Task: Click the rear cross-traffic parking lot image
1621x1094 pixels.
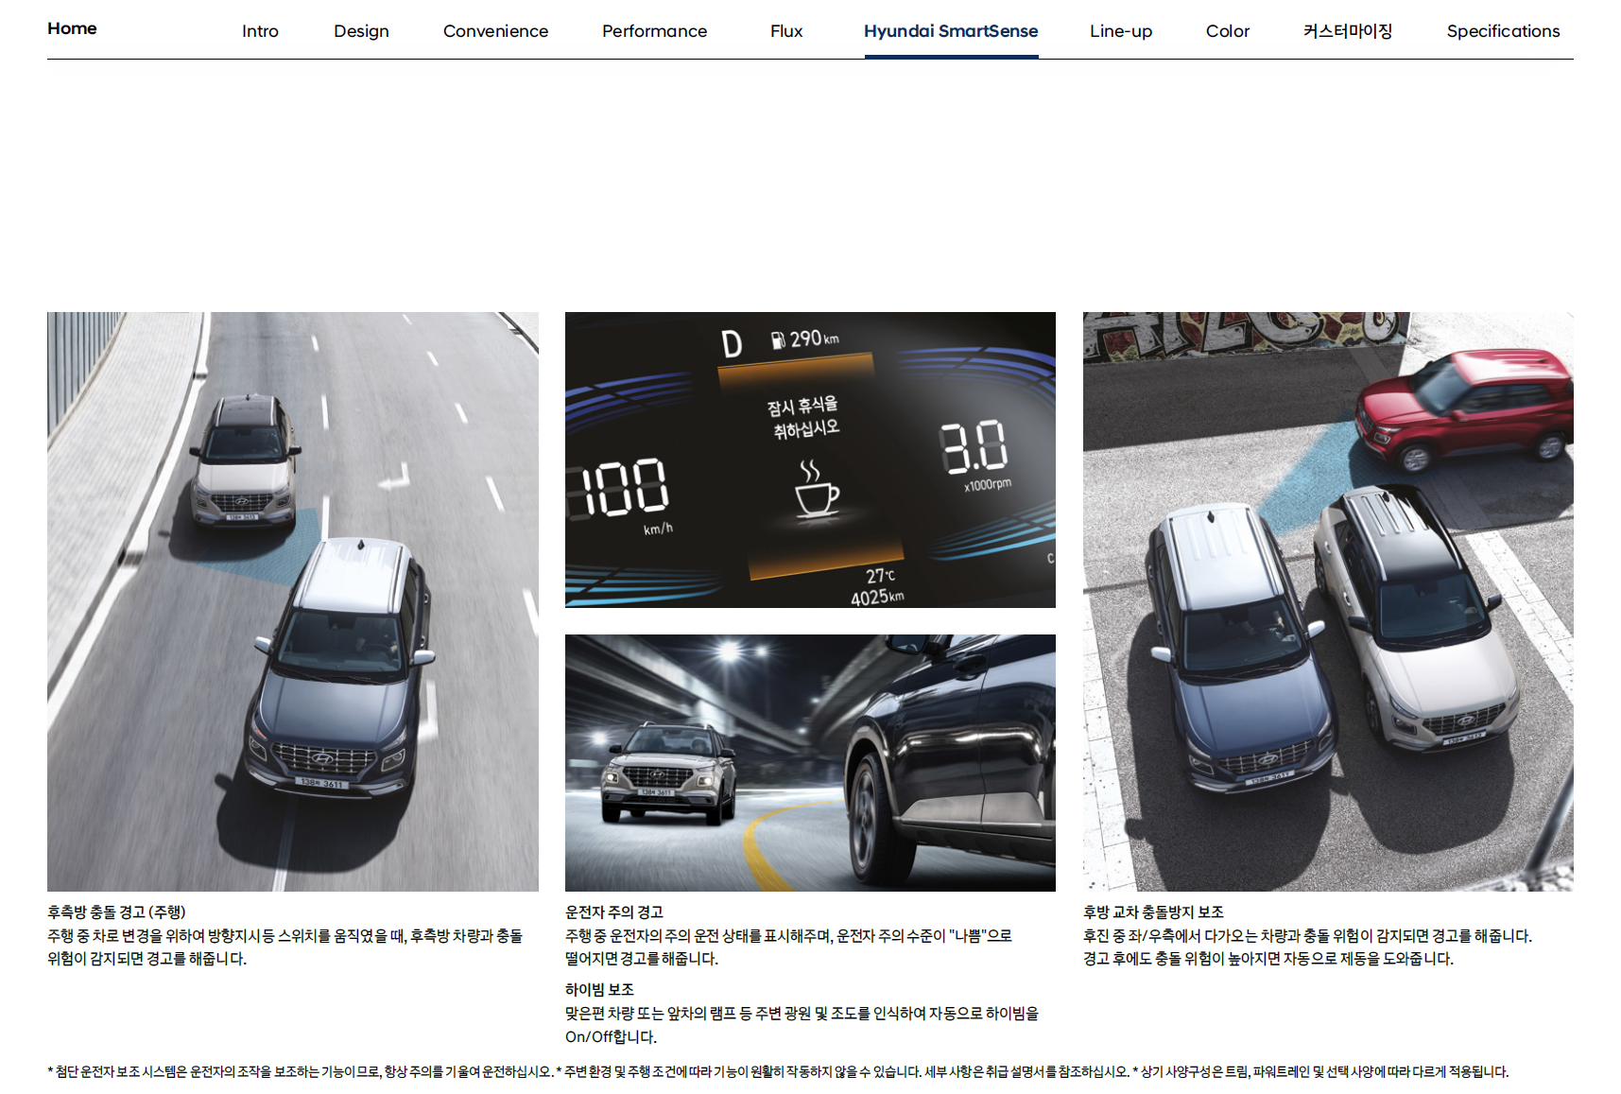Action: pos(1328,601)
